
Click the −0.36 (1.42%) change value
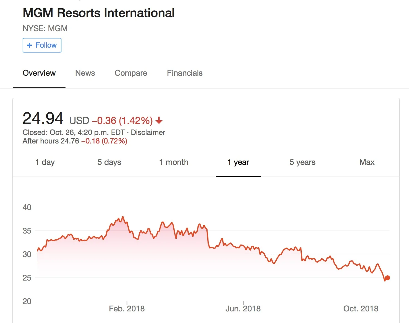(x=122, y=121)
